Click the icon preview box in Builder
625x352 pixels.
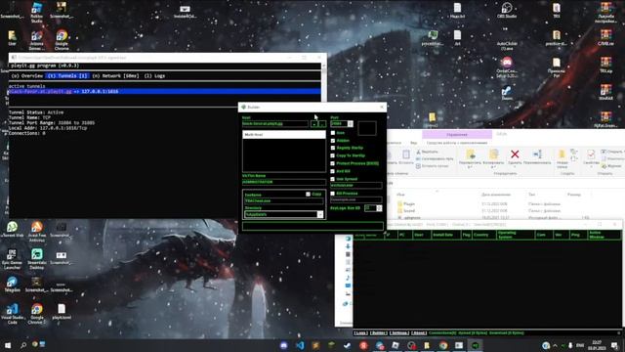tap(367, 128)
